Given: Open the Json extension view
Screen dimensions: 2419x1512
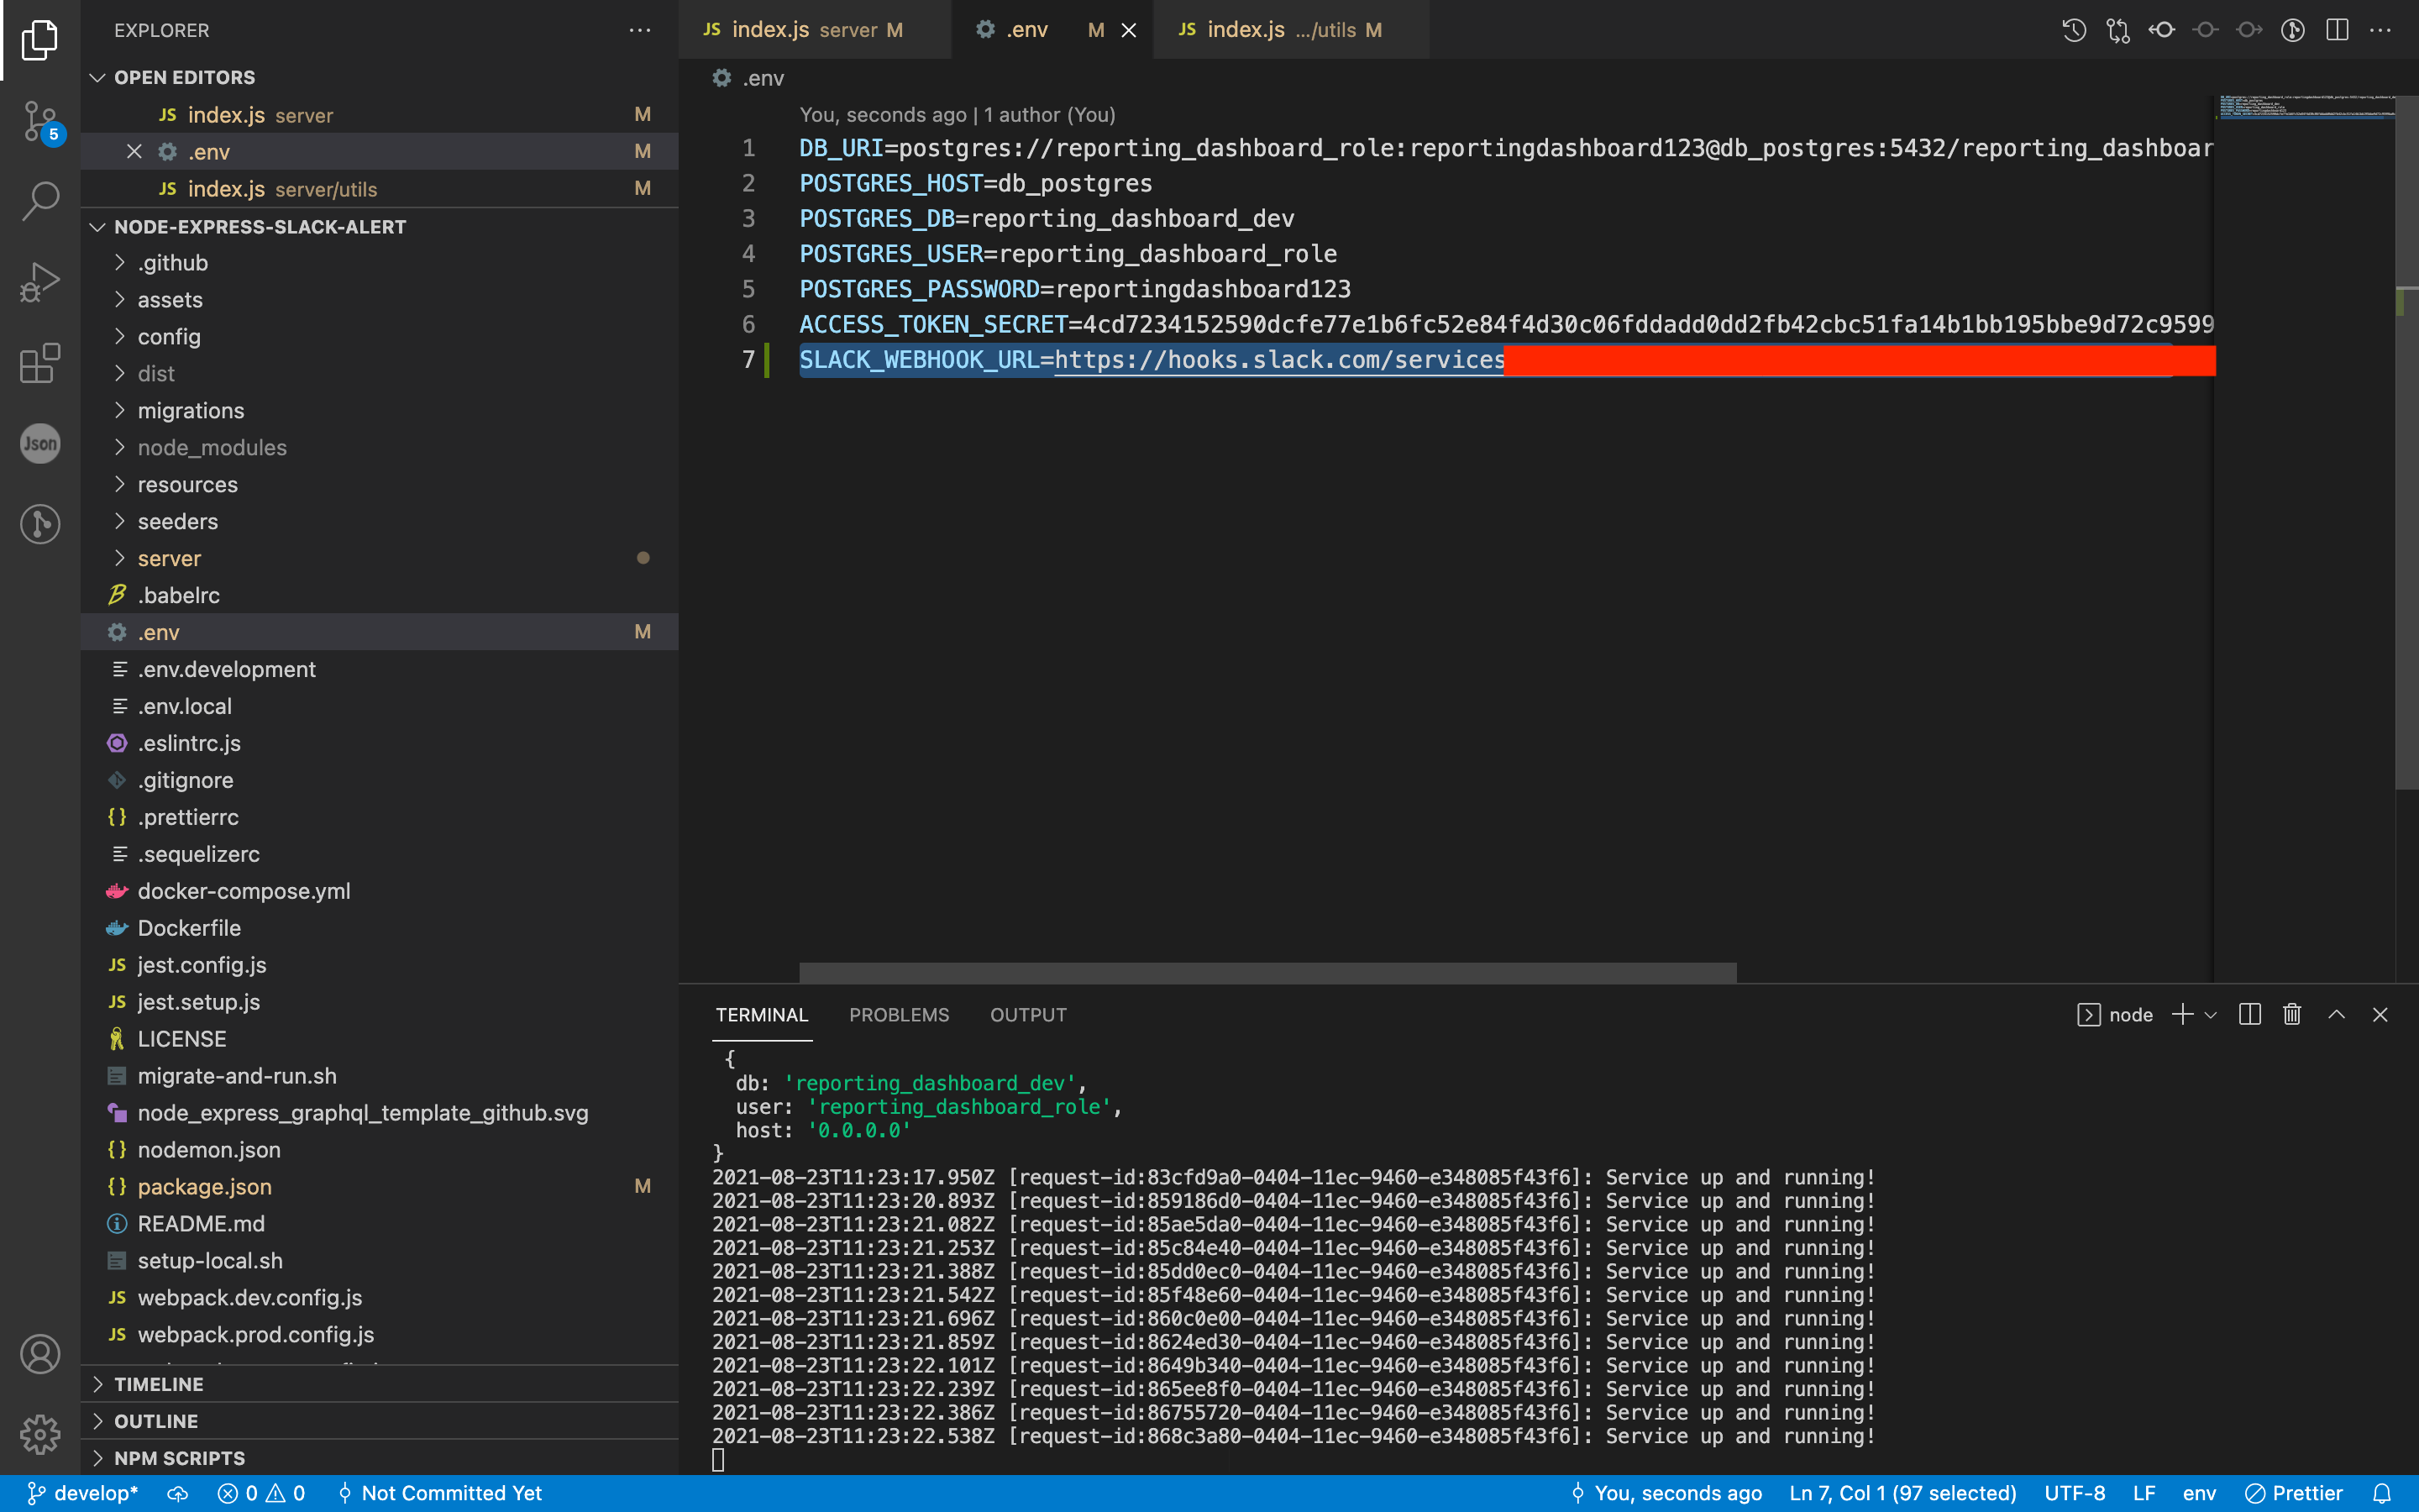Looking at the screenshot, I should 40,443.
